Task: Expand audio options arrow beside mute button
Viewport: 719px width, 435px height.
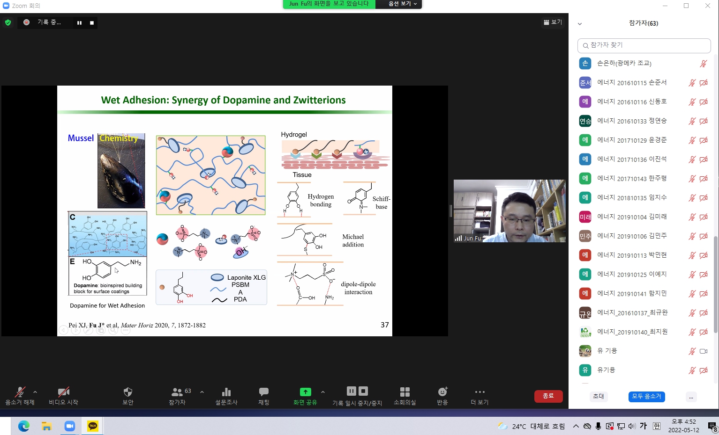Action: coord(35,392)
